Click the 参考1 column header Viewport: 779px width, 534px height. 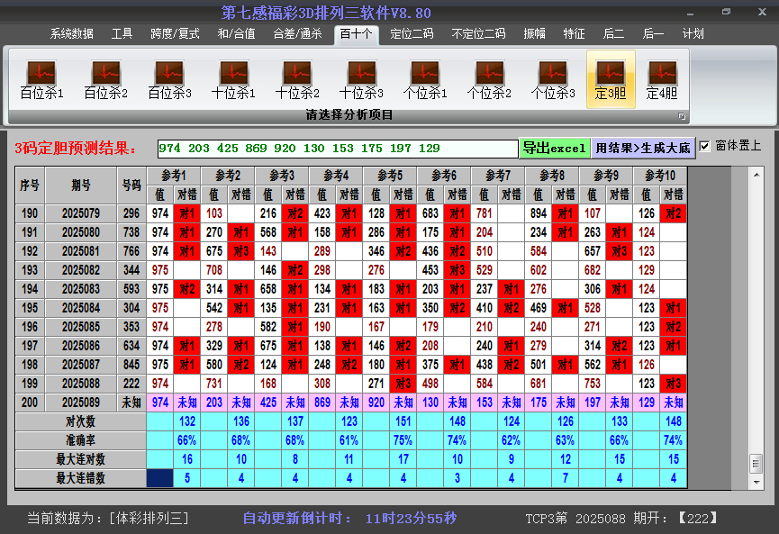tap(174, 176)
